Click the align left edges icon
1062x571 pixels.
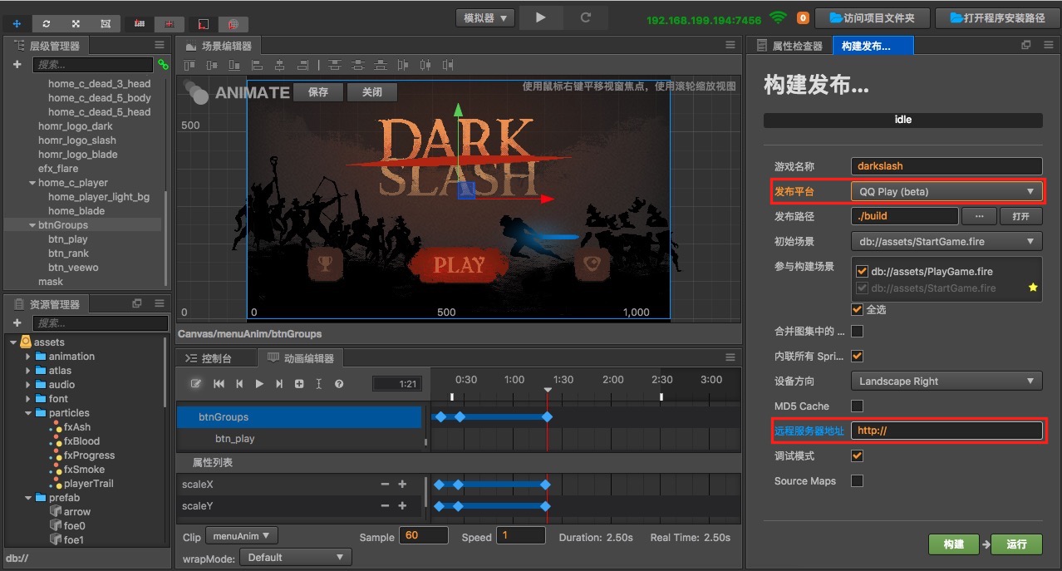tap(258, 65)
